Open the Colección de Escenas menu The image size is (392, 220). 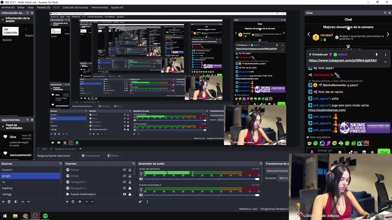click(75, 7)
